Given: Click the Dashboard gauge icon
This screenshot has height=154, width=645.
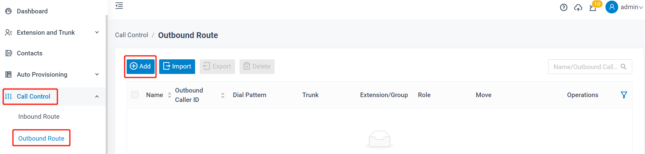Looking at the screenshot, I should pos(9,11).
